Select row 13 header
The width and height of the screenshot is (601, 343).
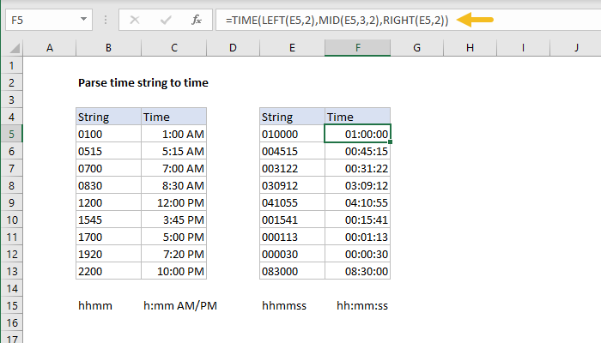(x=12, y=270)
